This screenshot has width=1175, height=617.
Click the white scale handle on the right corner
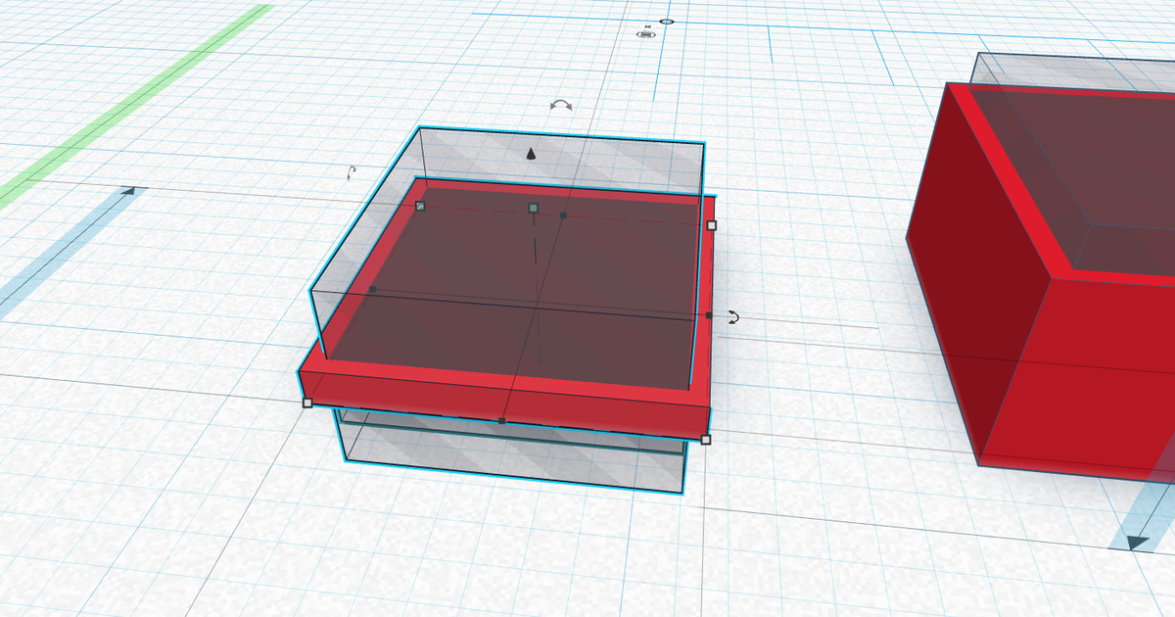(x=713, y=225)
